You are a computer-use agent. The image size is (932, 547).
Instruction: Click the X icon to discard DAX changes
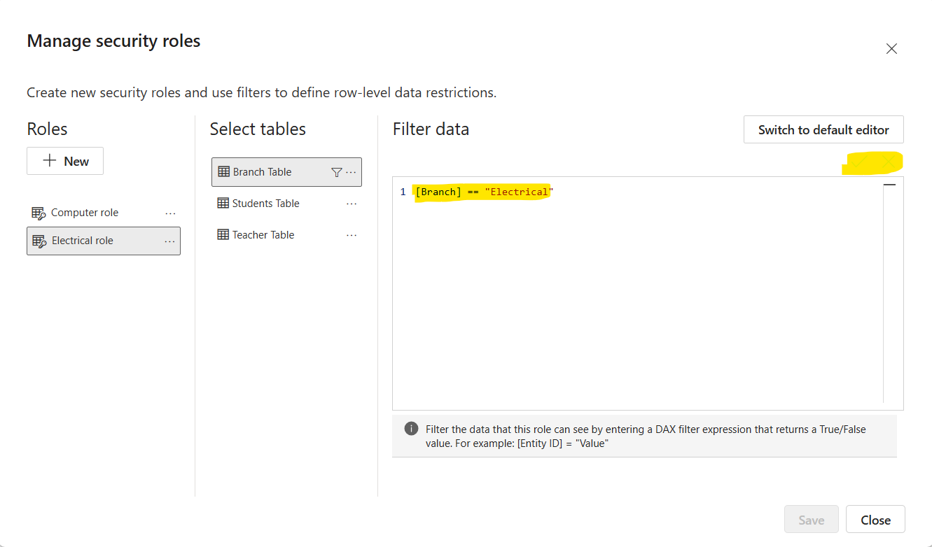(x=889, y=162)
